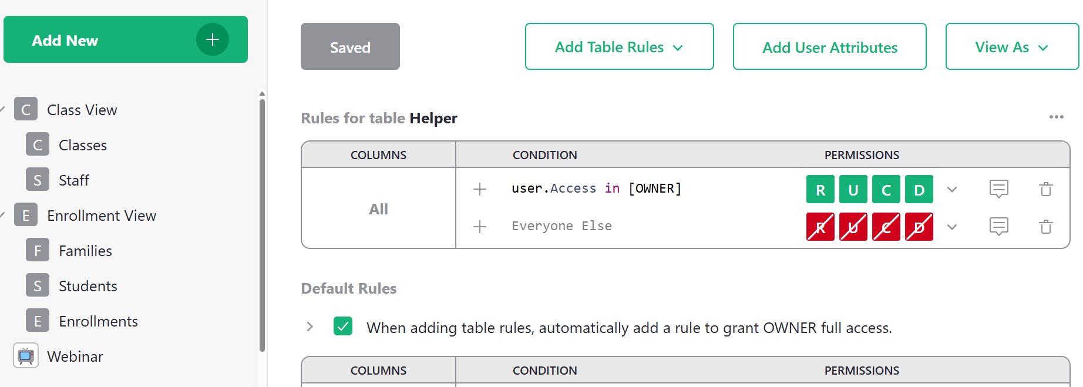
Task: Select the Students page icon
Action: click(x=38, y=285)
